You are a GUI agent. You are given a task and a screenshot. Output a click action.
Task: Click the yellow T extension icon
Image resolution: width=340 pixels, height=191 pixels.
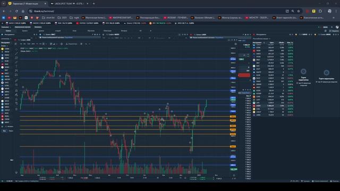pos(314,11)
